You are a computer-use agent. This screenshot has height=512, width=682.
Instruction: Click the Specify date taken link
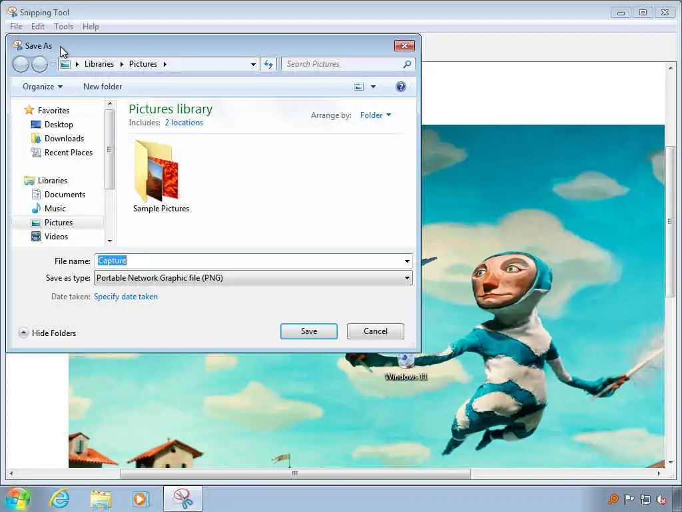[x=126, y=297]
